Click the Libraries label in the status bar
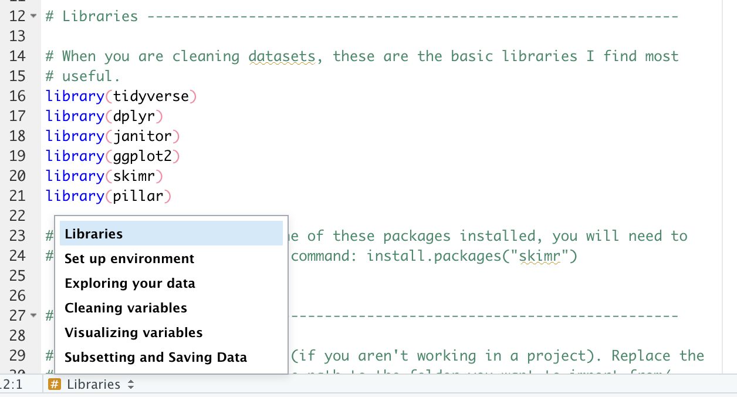Image resolution: width=737 pixels, height=397 pixels. tap(93, 385)
